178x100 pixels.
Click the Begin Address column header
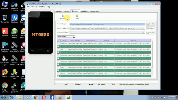click(75, 40)
